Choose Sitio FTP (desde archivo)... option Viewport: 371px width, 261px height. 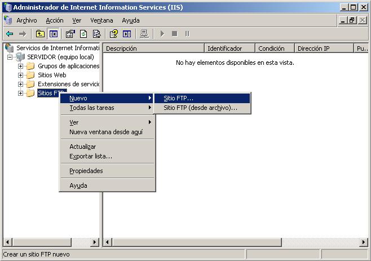pyautogui.click(x=202, y=108)
